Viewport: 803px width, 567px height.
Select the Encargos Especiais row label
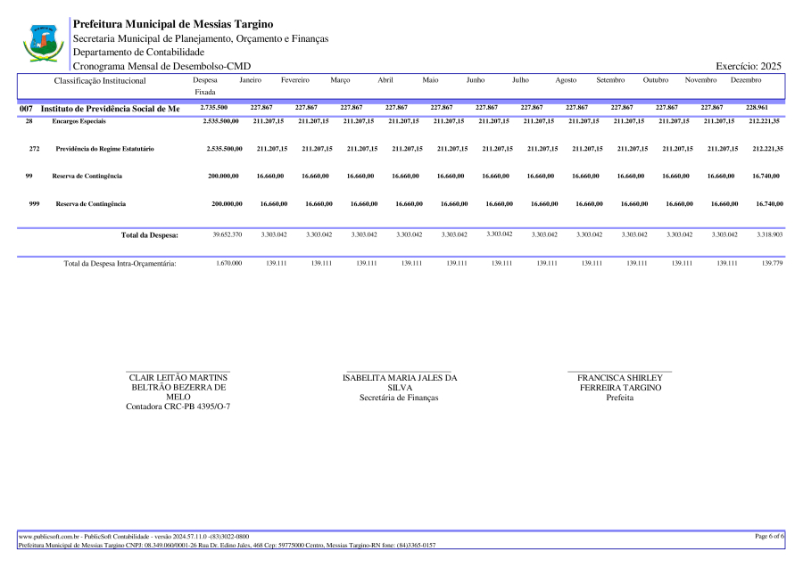79,120
